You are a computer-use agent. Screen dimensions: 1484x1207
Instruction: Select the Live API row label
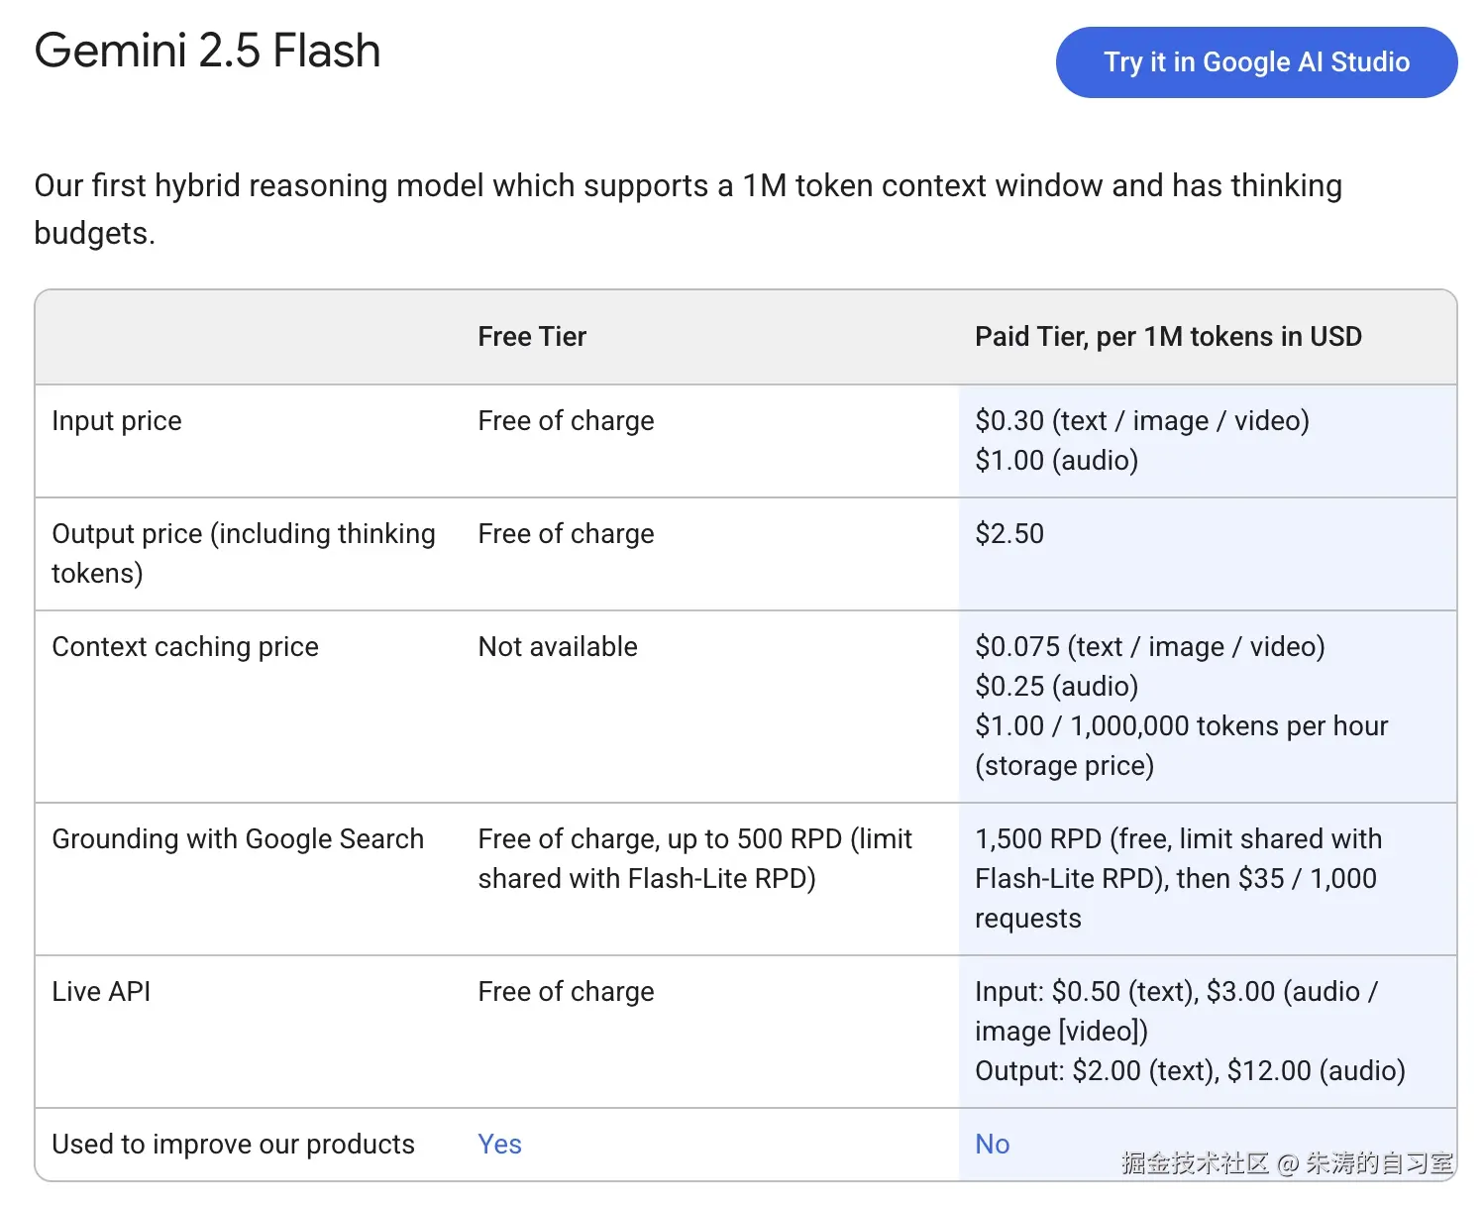point(101,992)
